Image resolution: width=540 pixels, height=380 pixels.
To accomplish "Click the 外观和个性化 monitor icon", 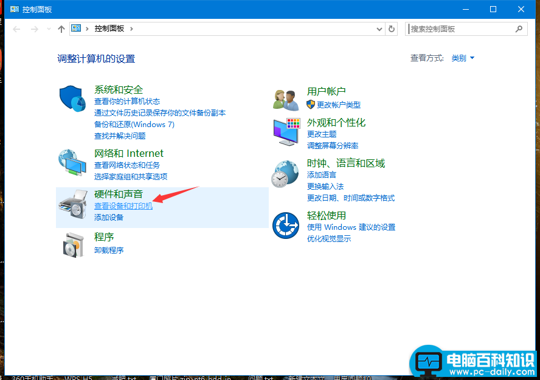I will pos(285,131).
